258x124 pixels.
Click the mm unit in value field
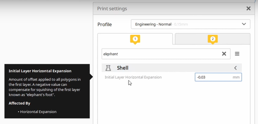pos(236,77)
